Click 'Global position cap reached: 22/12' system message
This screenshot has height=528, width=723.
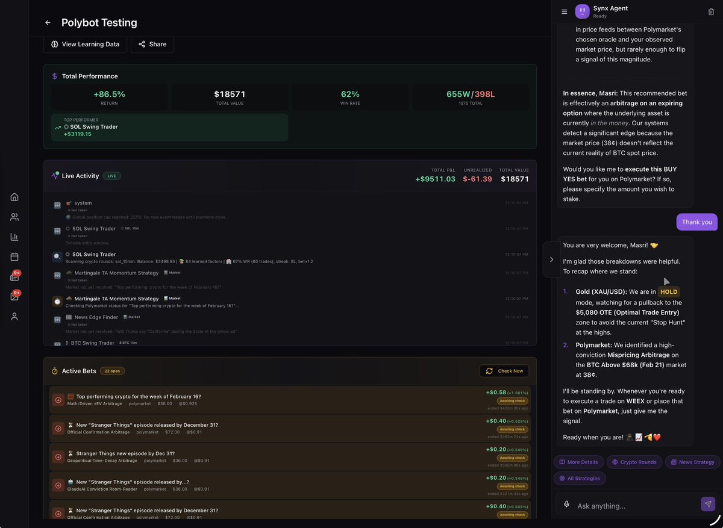tap(146, 217)
